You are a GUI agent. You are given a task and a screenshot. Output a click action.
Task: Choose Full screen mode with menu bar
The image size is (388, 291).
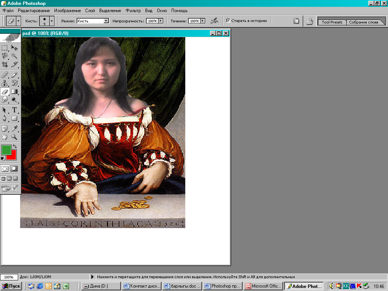click(x=9, y=178)
